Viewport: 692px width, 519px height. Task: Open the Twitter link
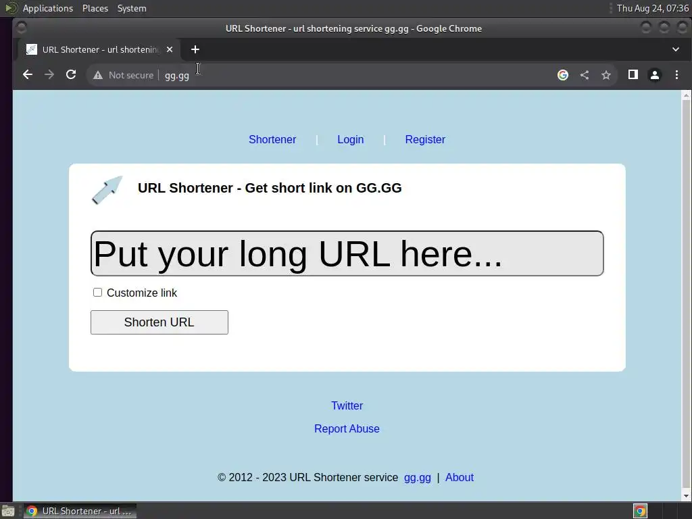pyautogui.click(x=347, y=405)
